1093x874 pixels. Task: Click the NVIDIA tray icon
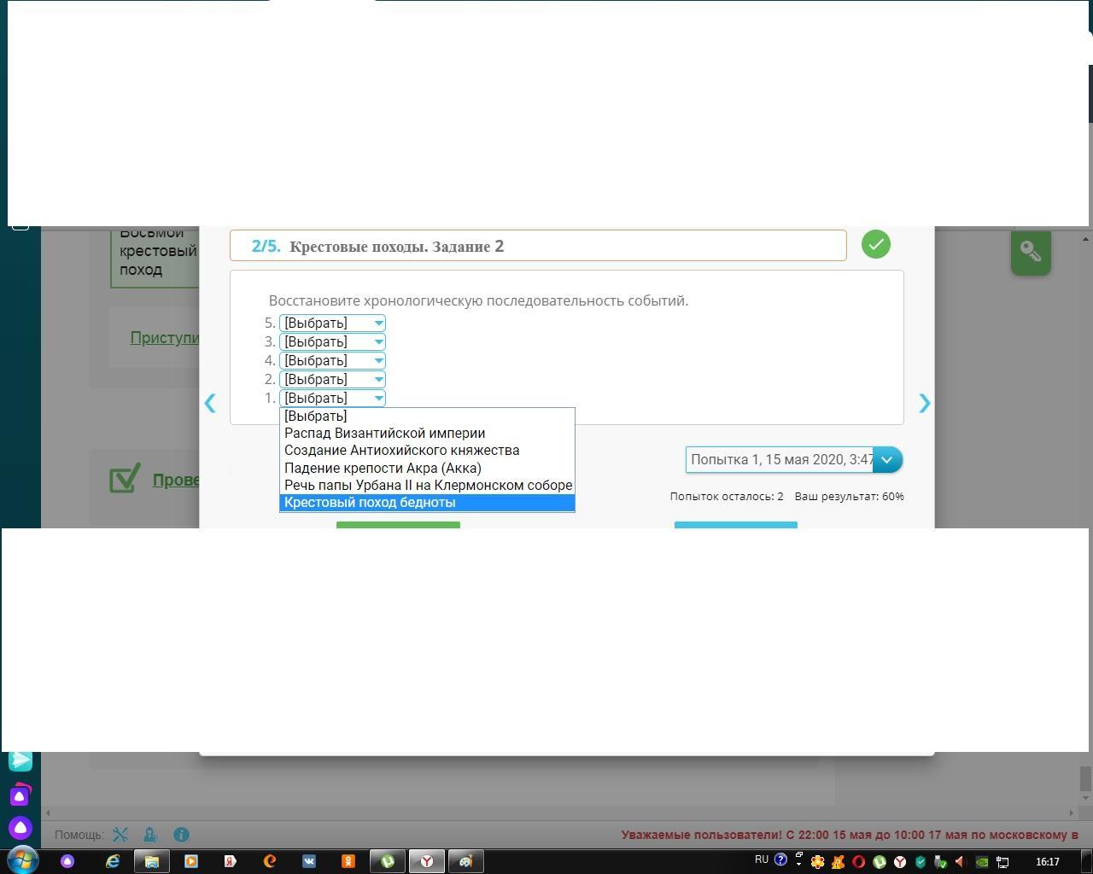tap(982, 862)
